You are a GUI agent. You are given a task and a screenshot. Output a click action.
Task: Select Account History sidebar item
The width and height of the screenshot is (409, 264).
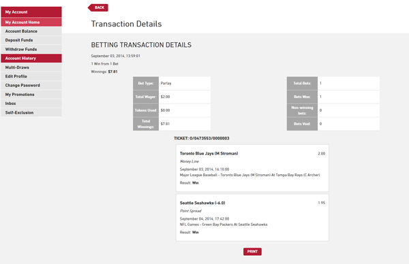click(x=31, y=59)
